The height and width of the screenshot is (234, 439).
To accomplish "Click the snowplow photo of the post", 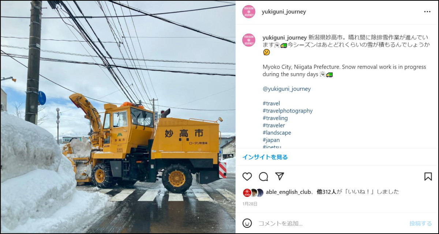I will [x=118, y=117].
